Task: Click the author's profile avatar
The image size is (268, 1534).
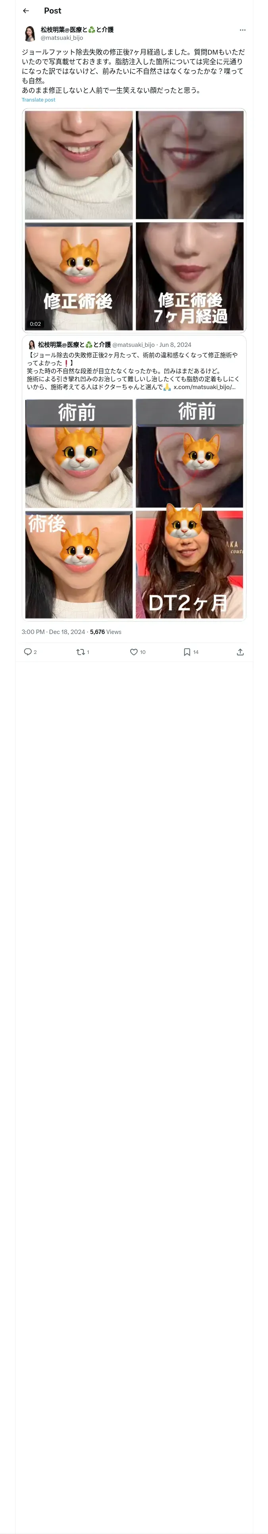Action: coord(30,33)
